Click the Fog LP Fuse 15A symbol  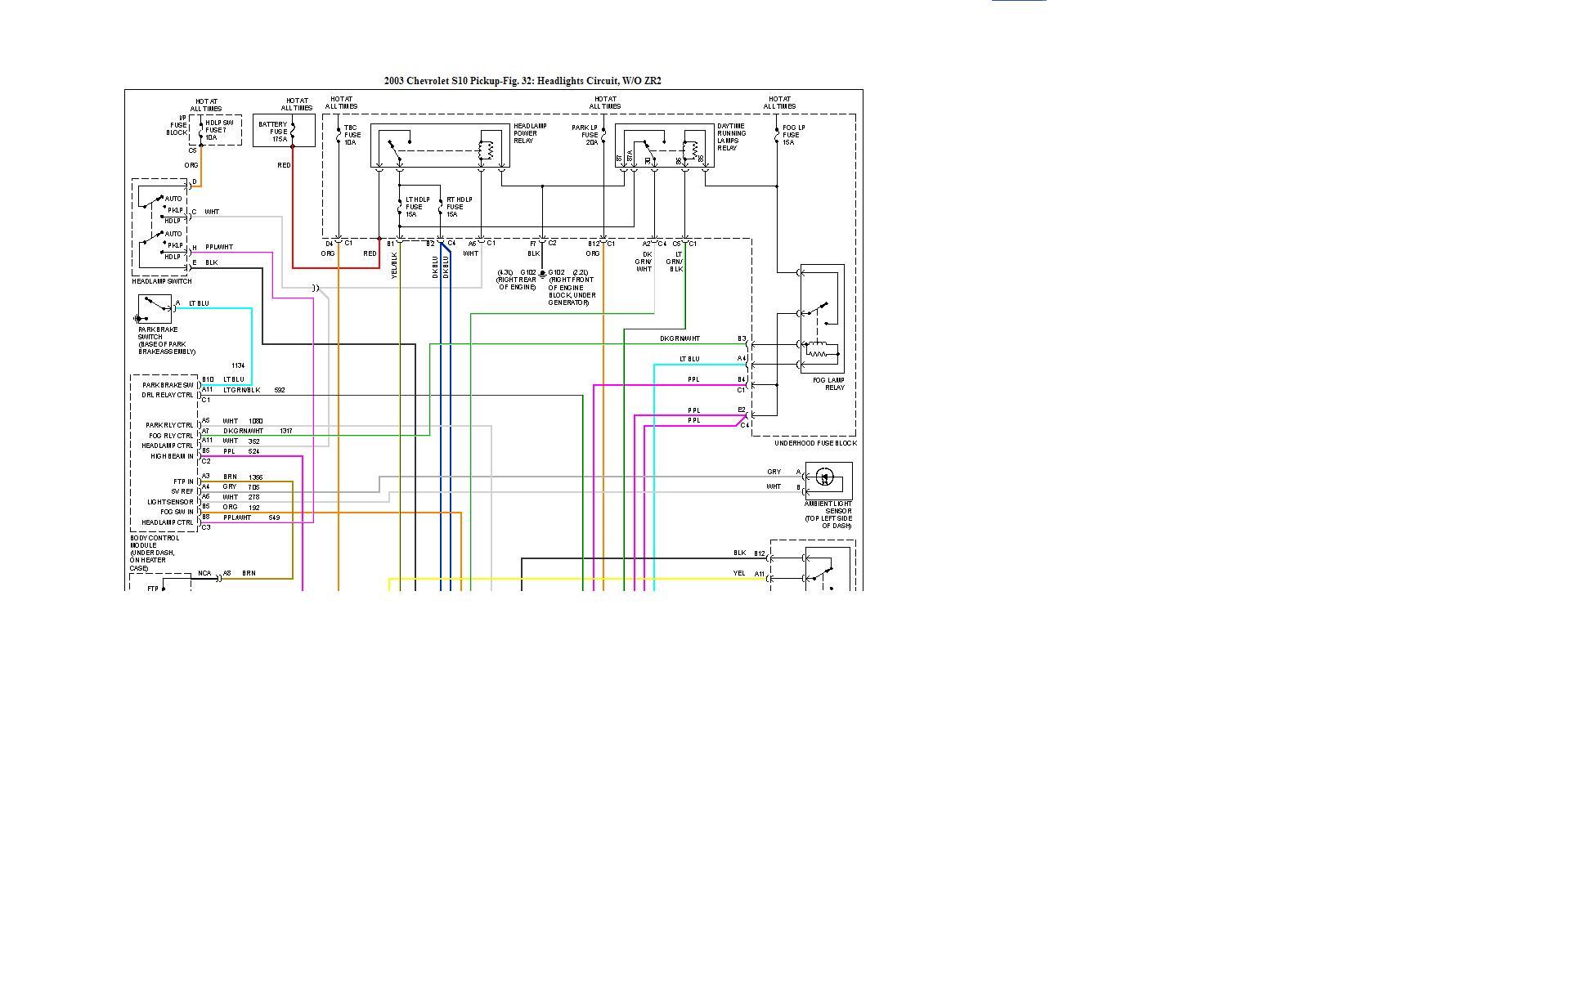[776, 135]
